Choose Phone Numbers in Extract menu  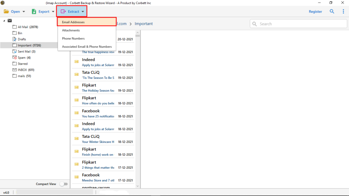pos(87,38)
